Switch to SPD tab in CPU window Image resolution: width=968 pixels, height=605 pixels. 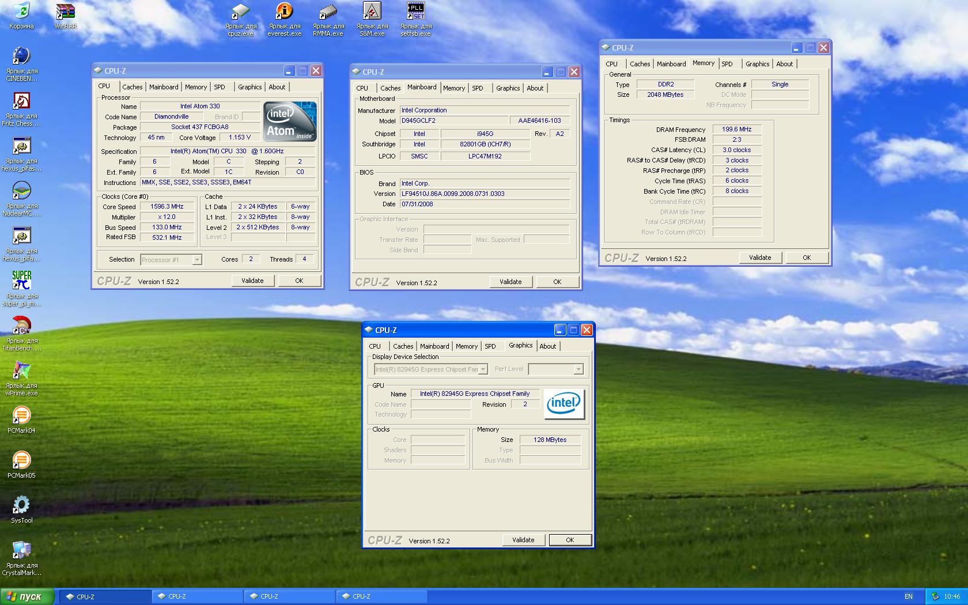(220, 87)
